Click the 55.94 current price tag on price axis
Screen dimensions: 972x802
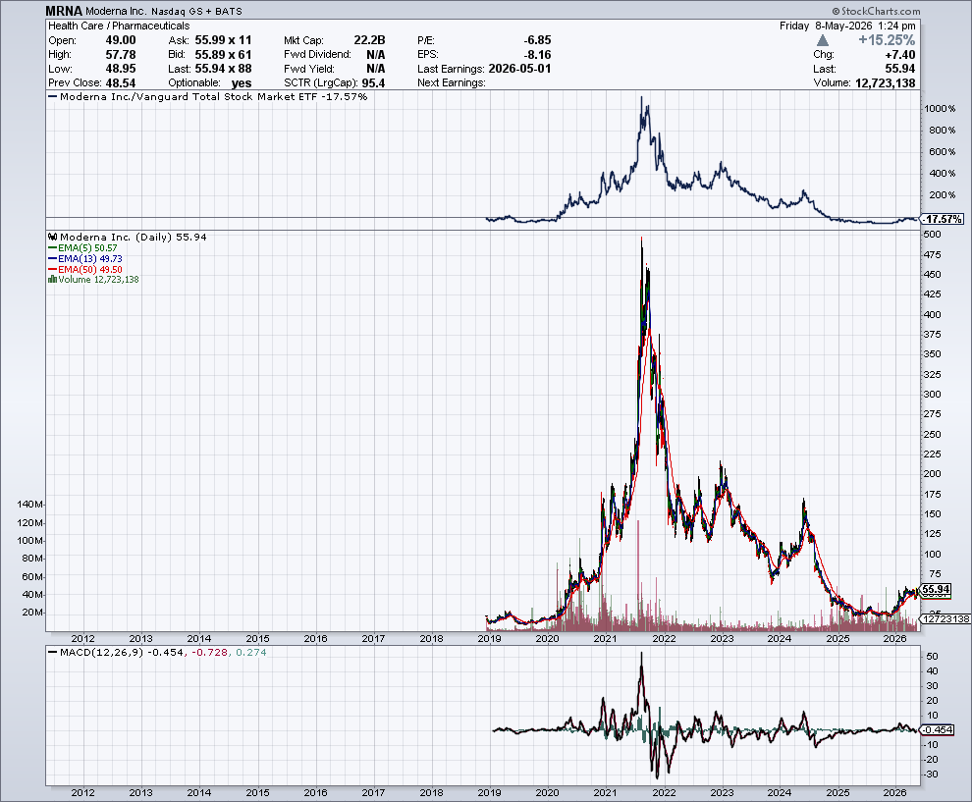click(936, 589)
